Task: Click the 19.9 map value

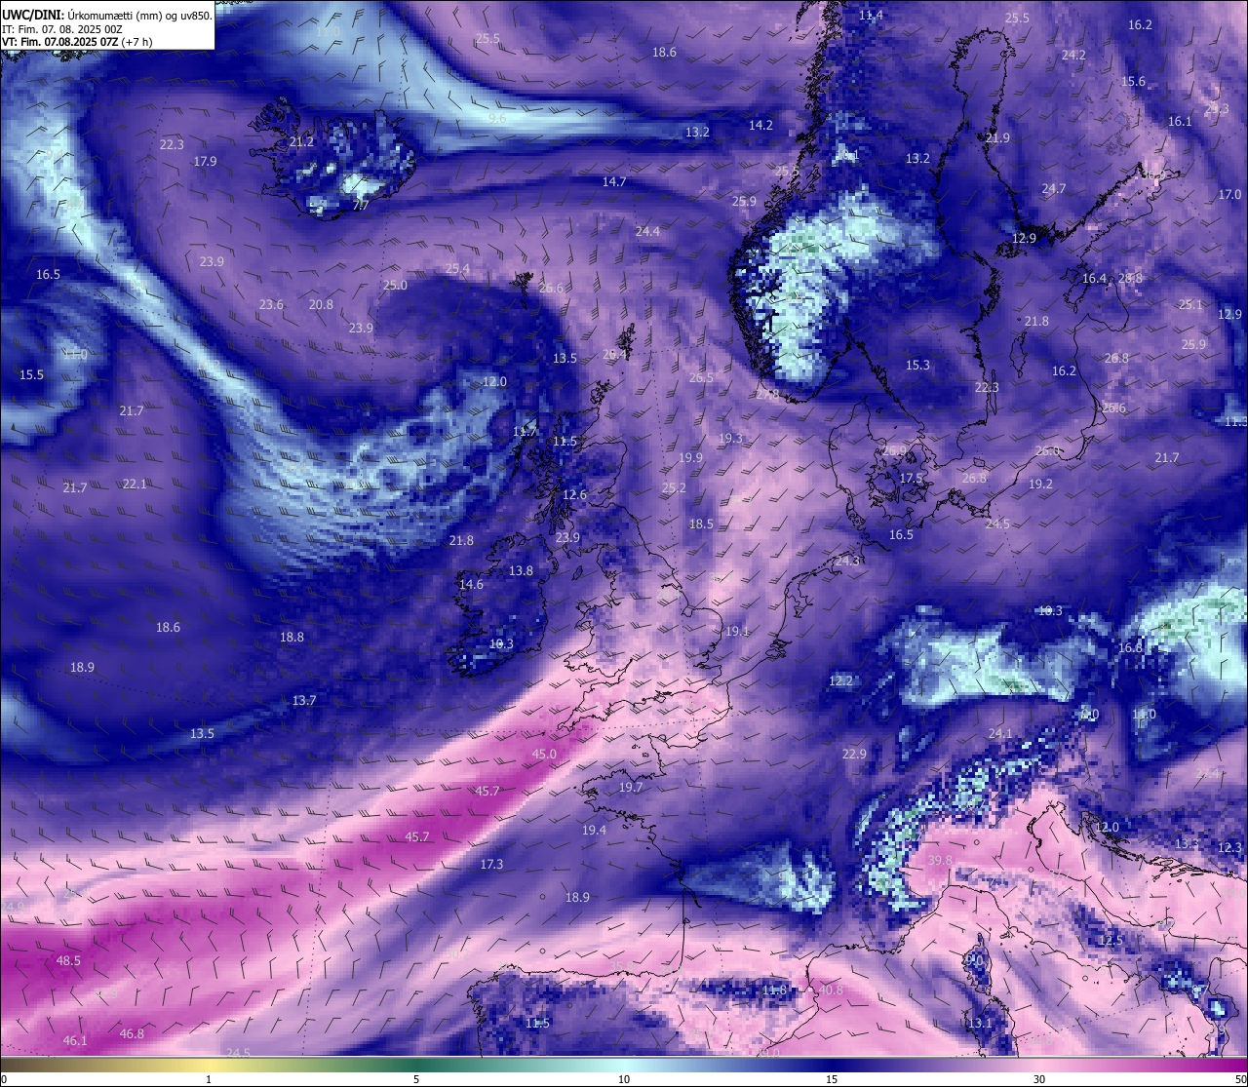Action: 690,458
